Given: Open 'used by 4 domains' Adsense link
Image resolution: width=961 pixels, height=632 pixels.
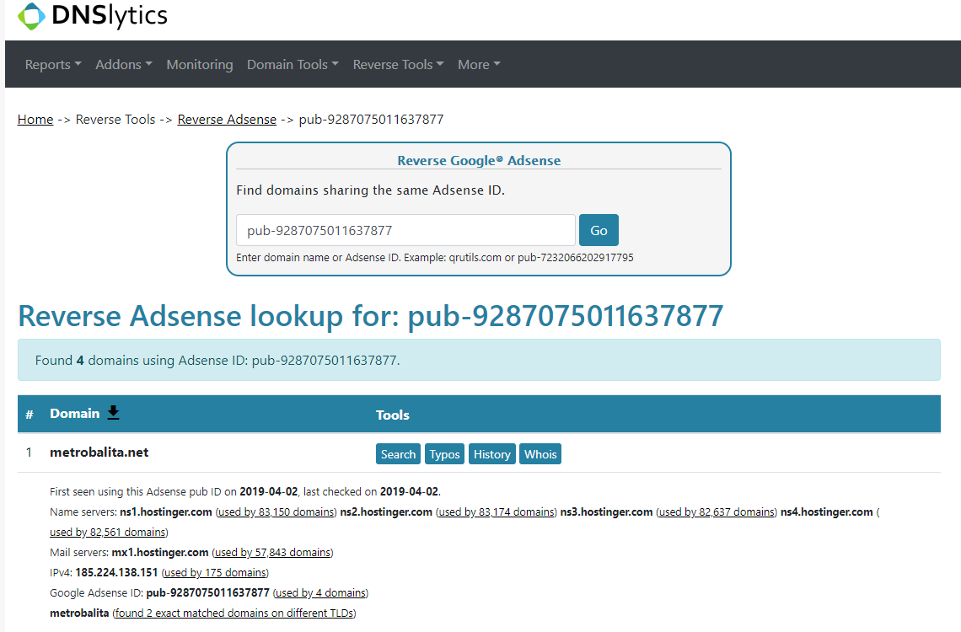Looking at the screenshot, I should click(320, 592).
